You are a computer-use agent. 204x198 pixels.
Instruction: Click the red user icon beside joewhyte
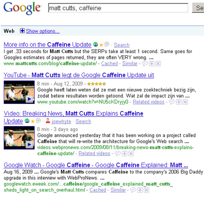pyautogui.click(x=48, y=121)
